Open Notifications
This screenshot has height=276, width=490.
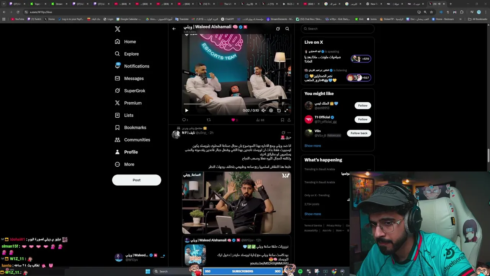click(x=132, y=66)
